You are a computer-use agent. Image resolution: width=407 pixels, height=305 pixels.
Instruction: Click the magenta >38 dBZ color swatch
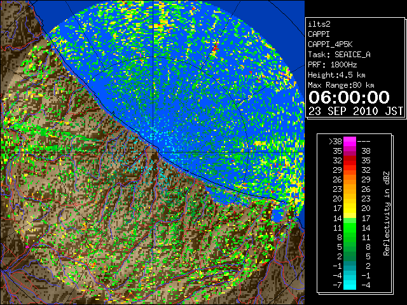(x=350, y=141)
